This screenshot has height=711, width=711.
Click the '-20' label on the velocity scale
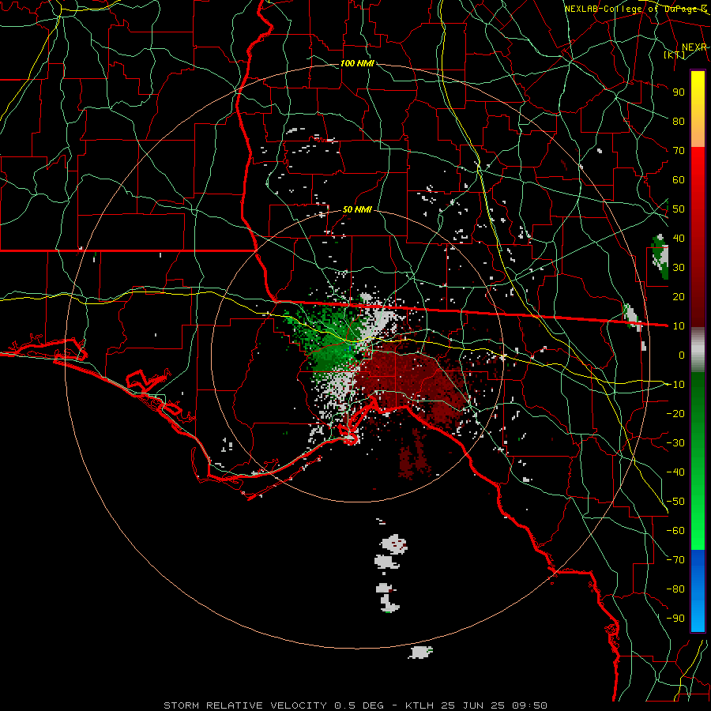tap(675, 413)
